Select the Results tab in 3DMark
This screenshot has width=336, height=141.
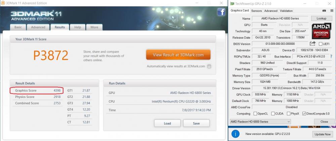click(60, 27)
